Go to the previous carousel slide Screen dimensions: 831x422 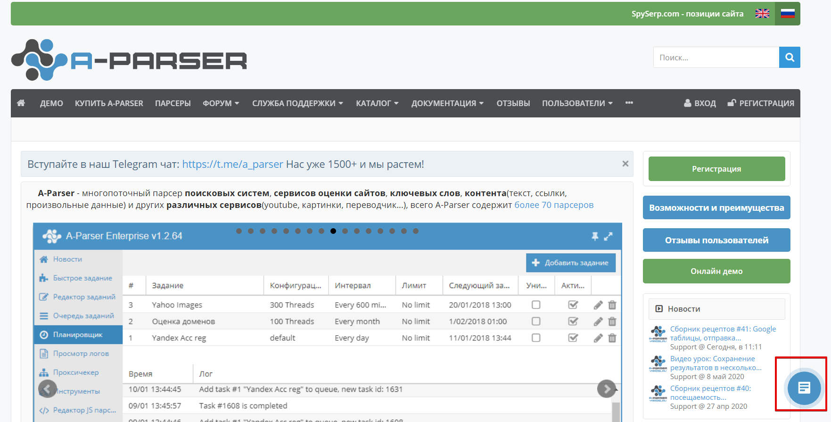point(47,389)
